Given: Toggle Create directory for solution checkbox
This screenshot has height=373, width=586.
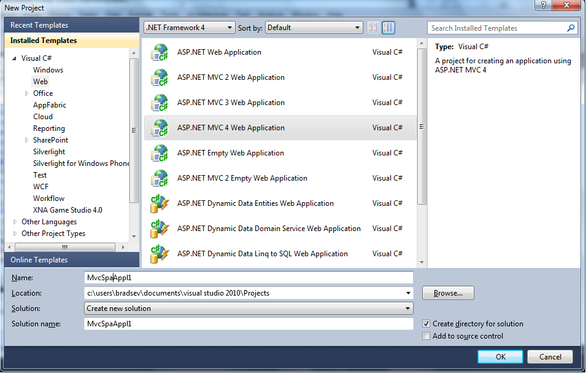Looking at the screenshot, I should point(426,324).
